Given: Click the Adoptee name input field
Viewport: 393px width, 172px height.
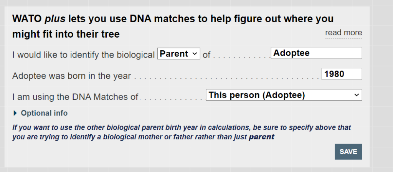Looking at the screenshot, I should tap(316, 53).
